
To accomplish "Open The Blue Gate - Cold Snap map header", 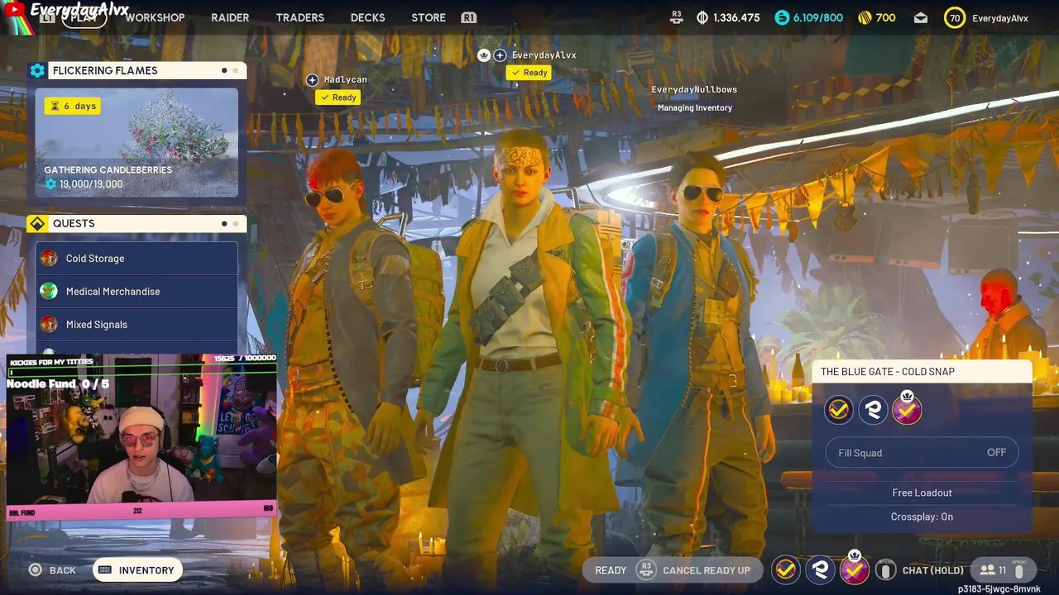I will (x=922, y=372).
